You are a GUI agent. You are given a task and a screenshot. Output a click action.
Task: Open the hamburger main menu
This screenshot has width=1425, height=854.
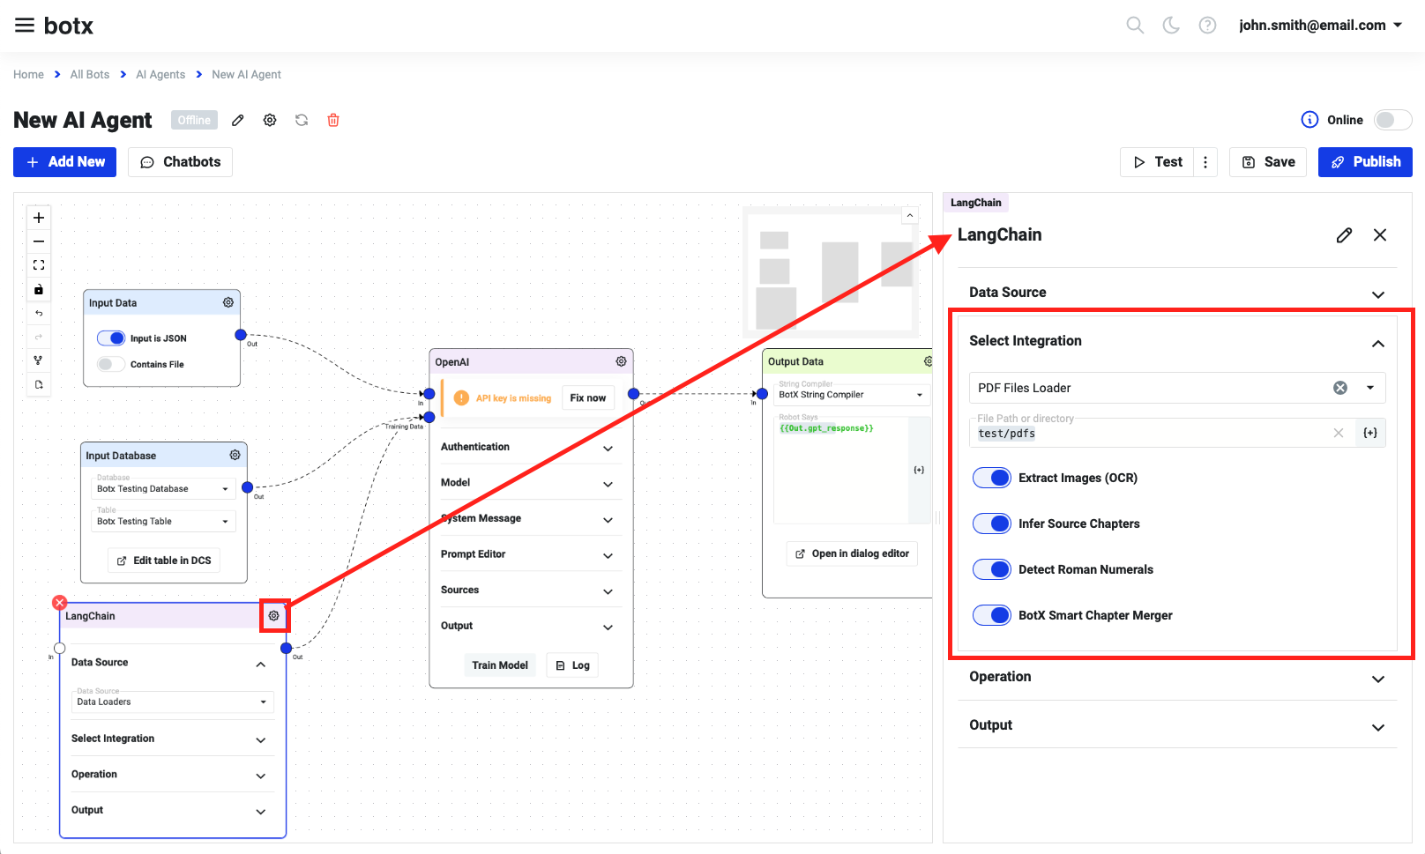pos(25,26)
